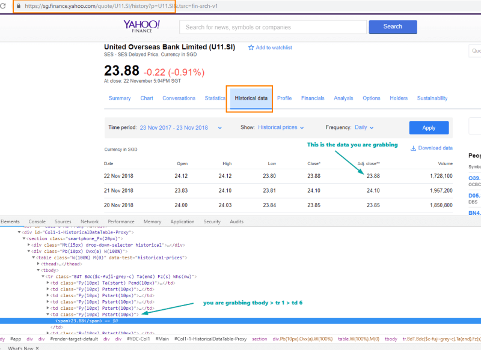Click the blue Search button
Viewport: 481px width, 350px height.
[x=393, y=26]
